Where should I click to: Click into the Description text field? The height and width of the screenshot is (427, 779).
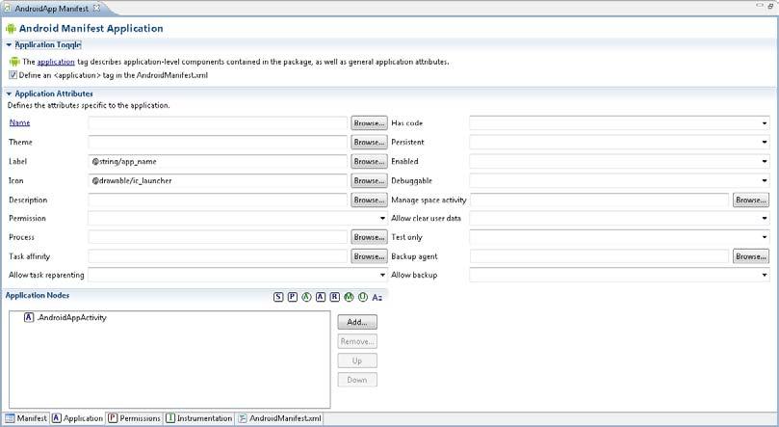tap(218, 200)
